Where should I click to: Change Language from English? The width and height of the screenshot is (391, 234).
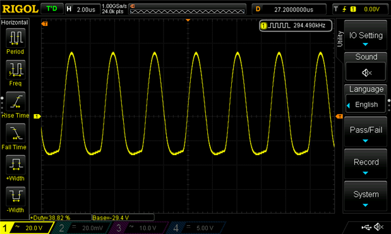pos(366,104)
